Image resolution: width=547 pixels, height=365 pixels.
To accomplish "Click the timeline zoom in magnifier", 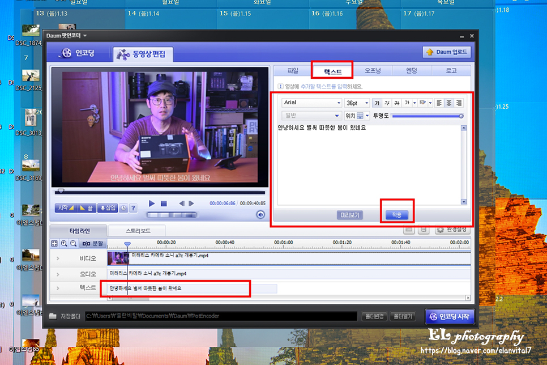I will click(64, 244).
